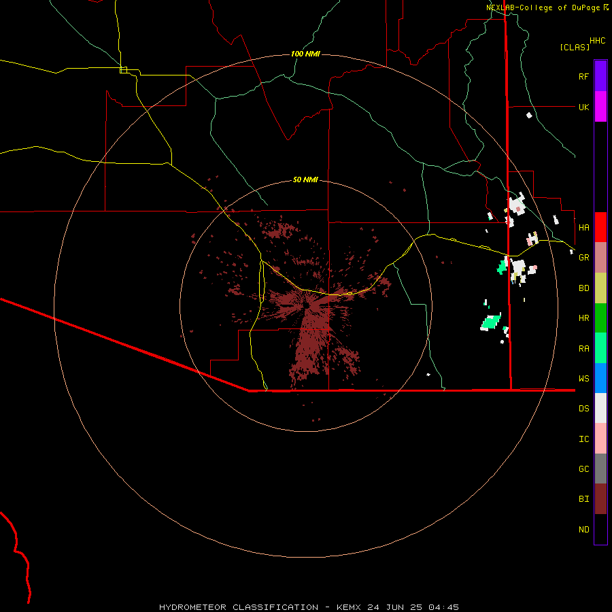Image resolution: width=612 pixels, height=612 pixels.
Task: Click the RF legend label
Action: pos(583,76)
